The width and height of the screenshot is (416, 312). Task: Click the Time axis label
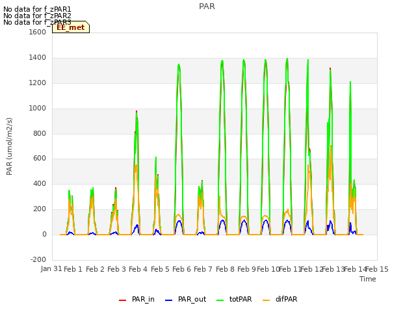368,279
